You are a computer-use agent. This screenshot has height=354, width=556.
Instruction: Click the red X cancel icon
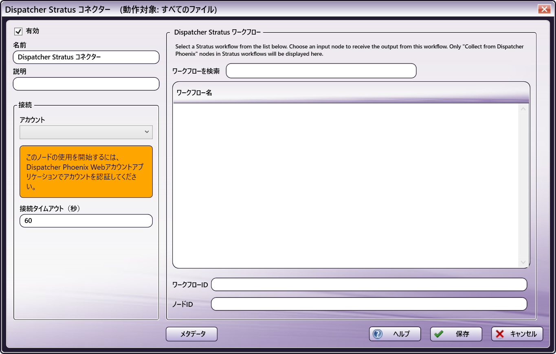pos(500,334)
